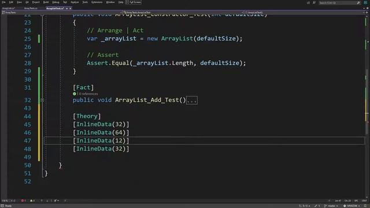Open the Tools menu

pyautogui.click(x=85, y=2)
